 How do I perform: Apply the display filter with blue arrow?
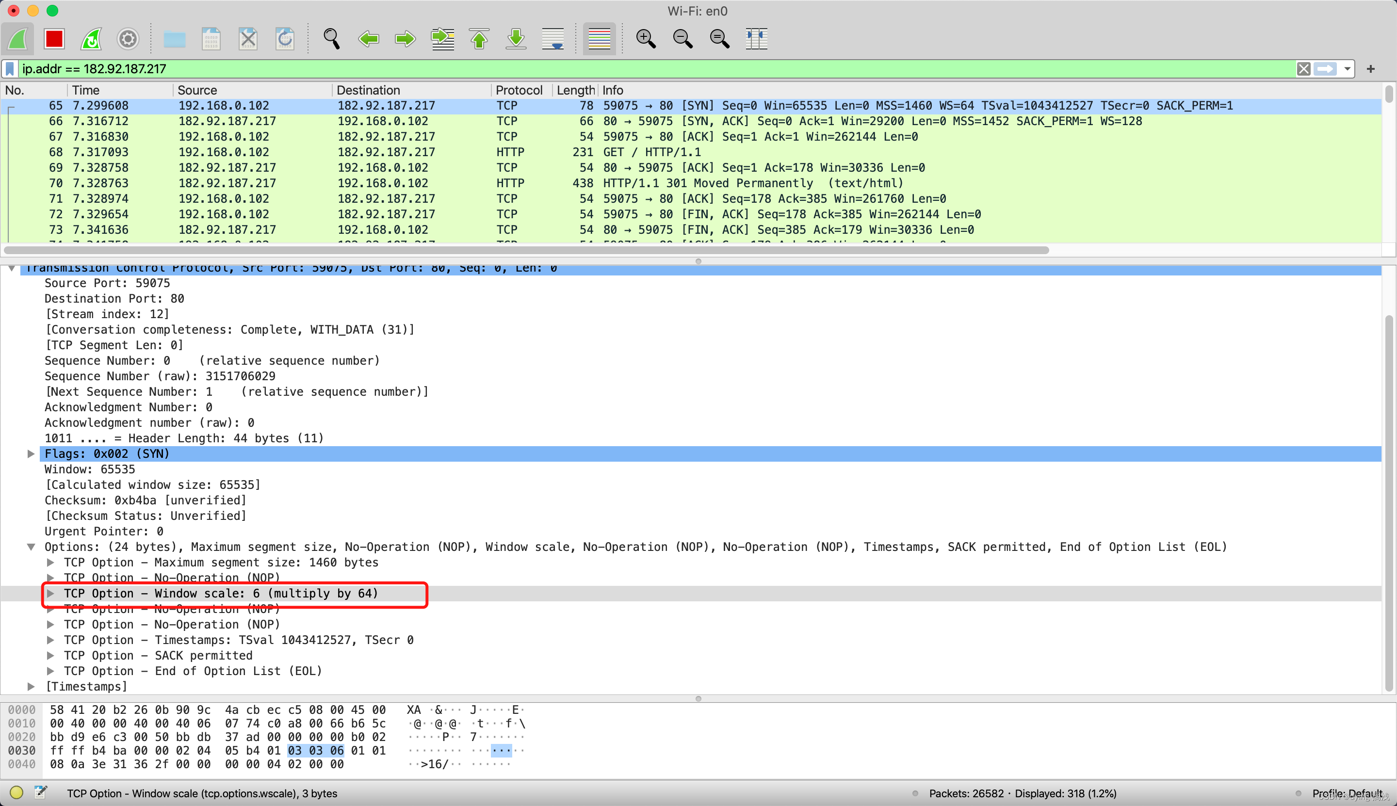click(x=1327, y=69)
